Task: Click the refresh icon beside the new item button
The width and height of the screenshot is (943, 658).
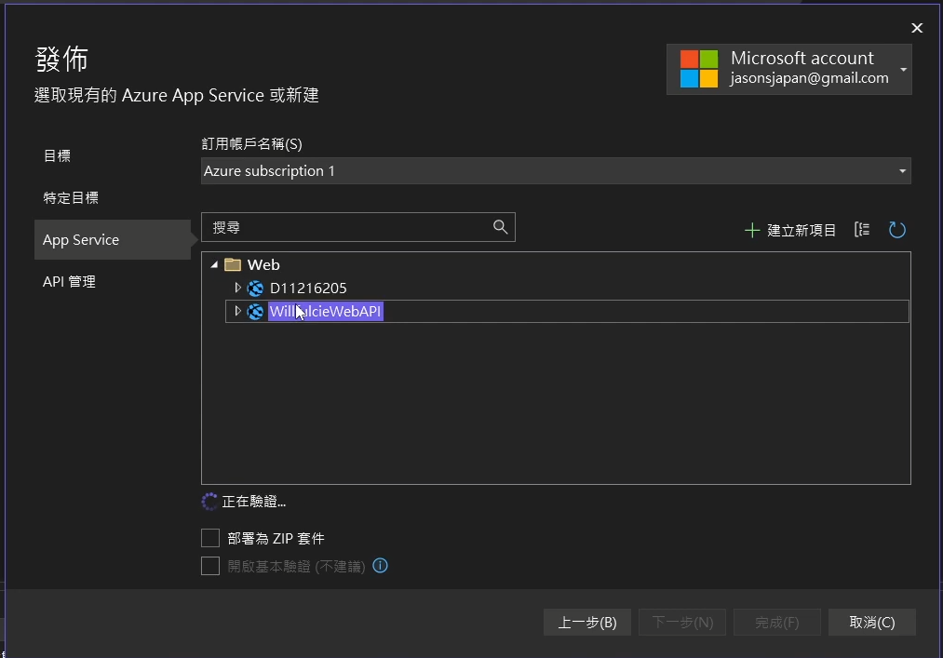Action: (x=896, y=230)
